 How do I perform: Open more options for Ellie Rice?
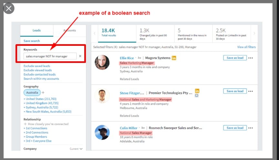[251, 58]
